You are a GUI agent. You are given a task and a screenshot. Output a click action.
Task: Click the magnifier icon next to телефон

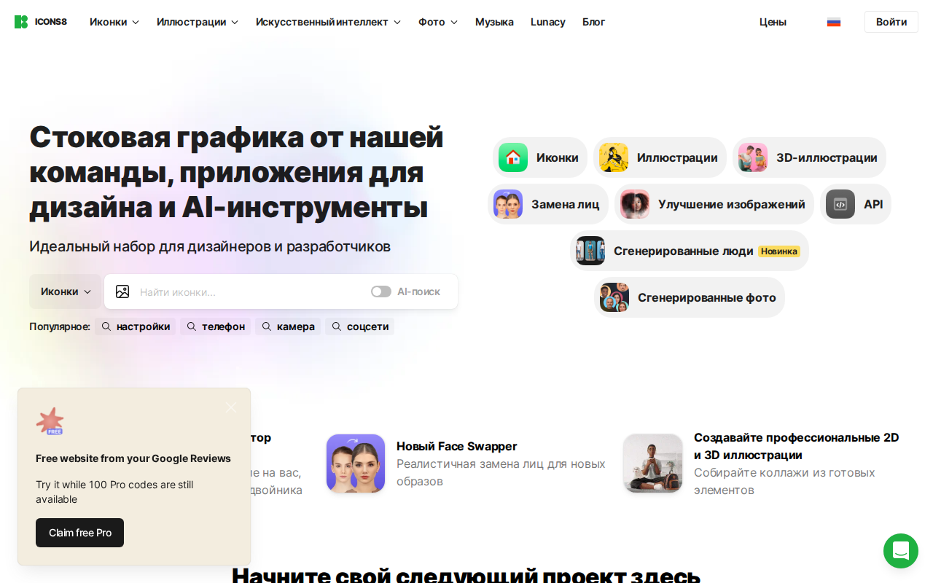pos(192,326)
